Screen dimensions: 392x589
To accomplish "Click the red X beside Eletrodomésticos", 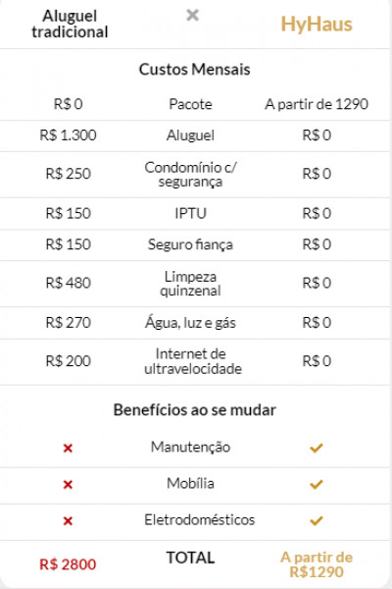I will pos(68,520).
